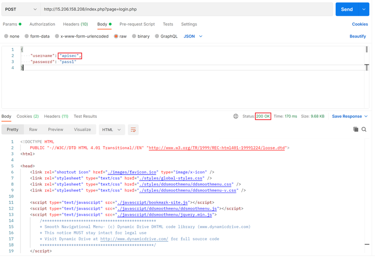
Task: Select the none body type radio
Action: [x=6, y=36]
